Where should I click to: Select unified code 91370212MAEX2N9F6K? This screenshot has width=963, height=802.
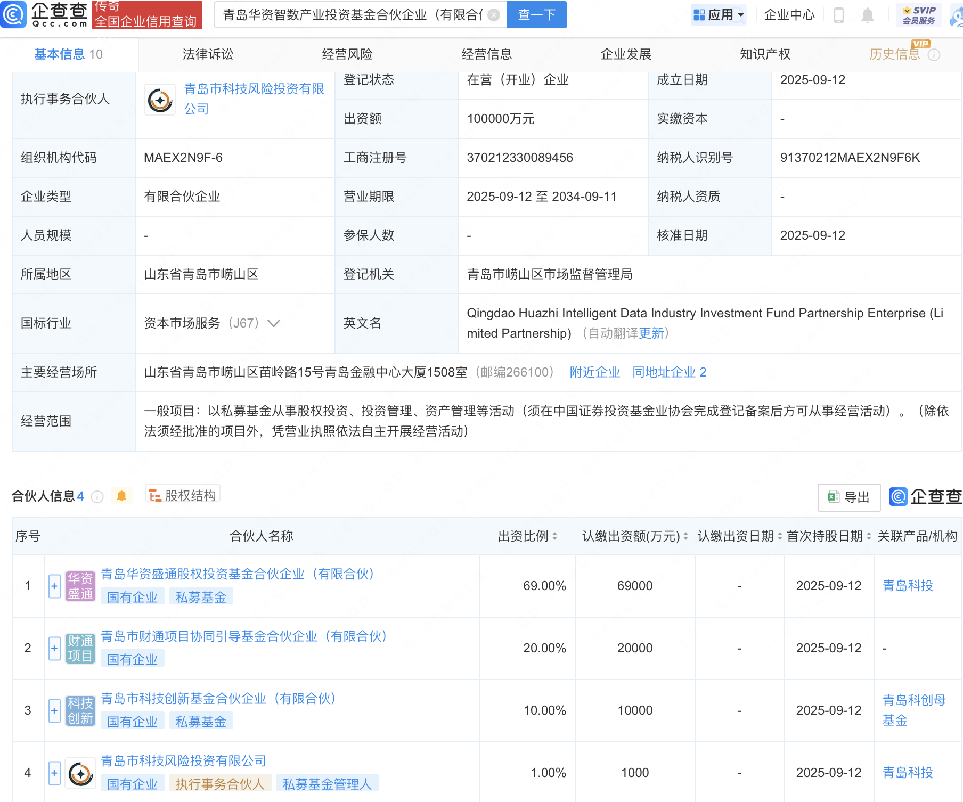point(850,158)
